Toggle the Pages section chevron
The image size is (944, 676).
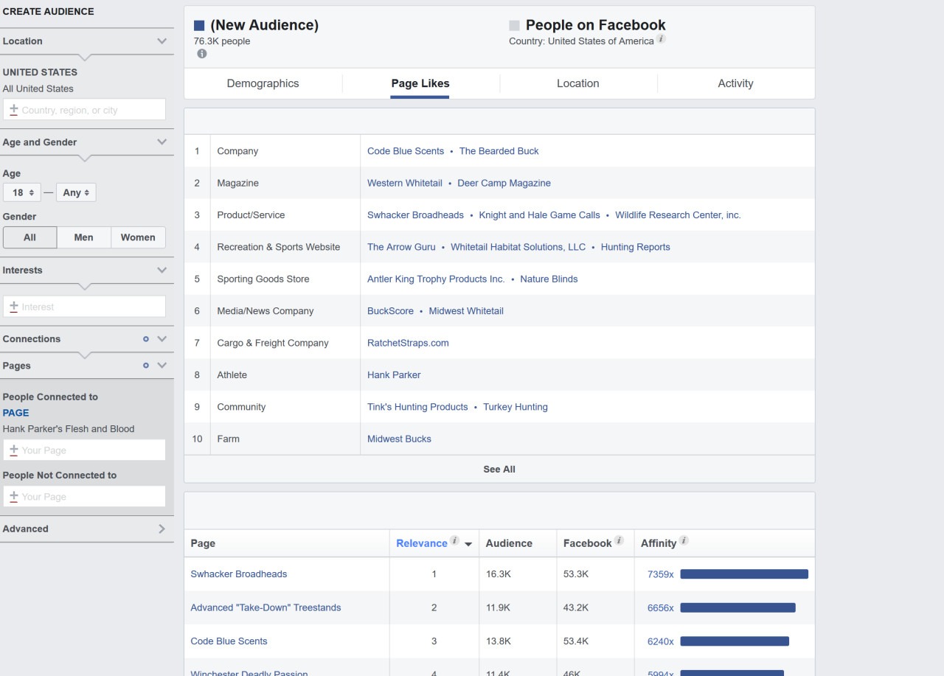click(x=162, y=366)
